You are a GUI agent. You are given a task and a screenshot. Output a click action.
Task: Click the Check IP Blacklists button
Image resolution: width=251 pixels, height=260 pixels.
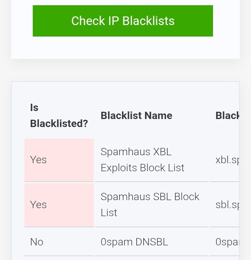click(123, 21)
